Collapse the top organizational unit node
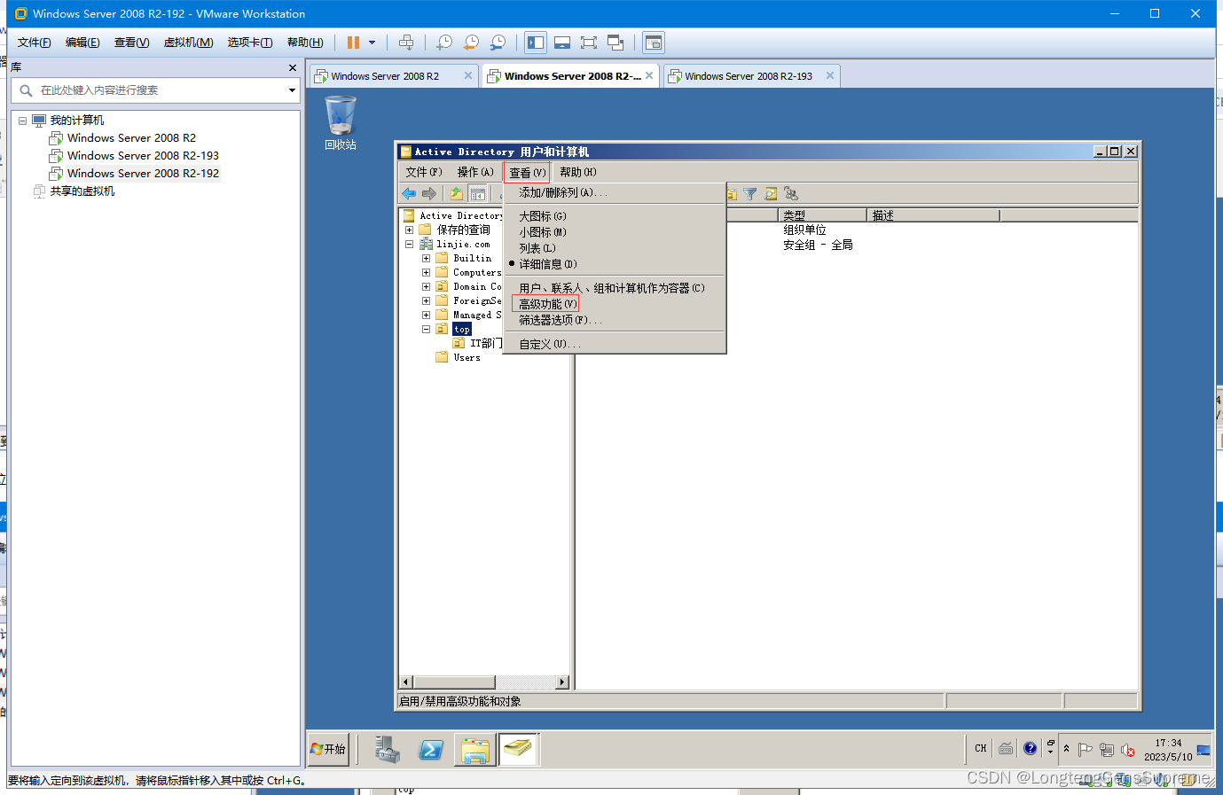 click(x=426, y=329)
